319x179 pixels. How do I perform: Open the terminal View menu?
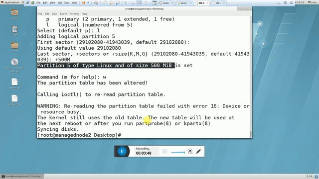click(x=54, y=14)
